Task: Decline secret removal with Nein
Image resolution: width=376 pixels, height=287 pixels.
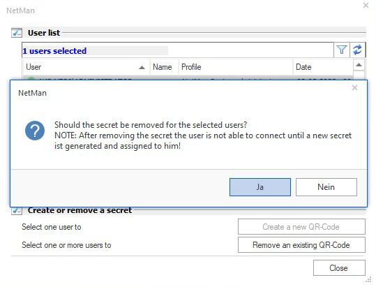Action: coord(326,187)
